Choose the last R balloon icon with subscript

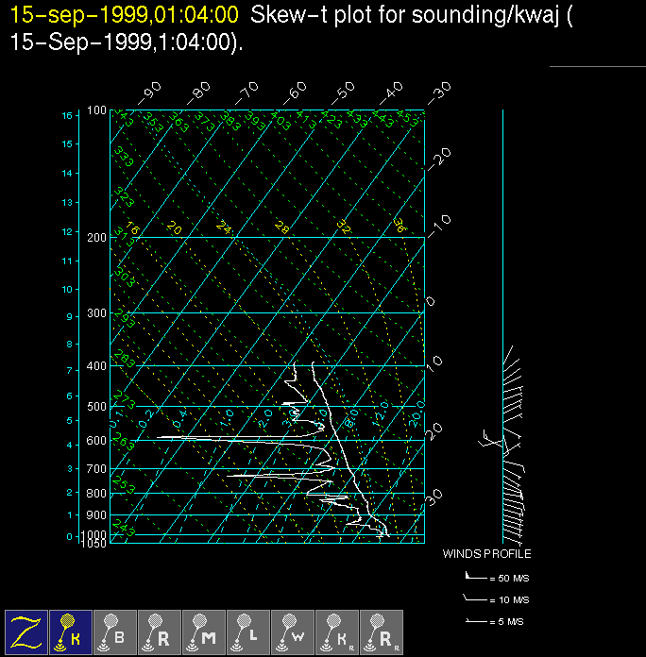click(x=381, y=632)
